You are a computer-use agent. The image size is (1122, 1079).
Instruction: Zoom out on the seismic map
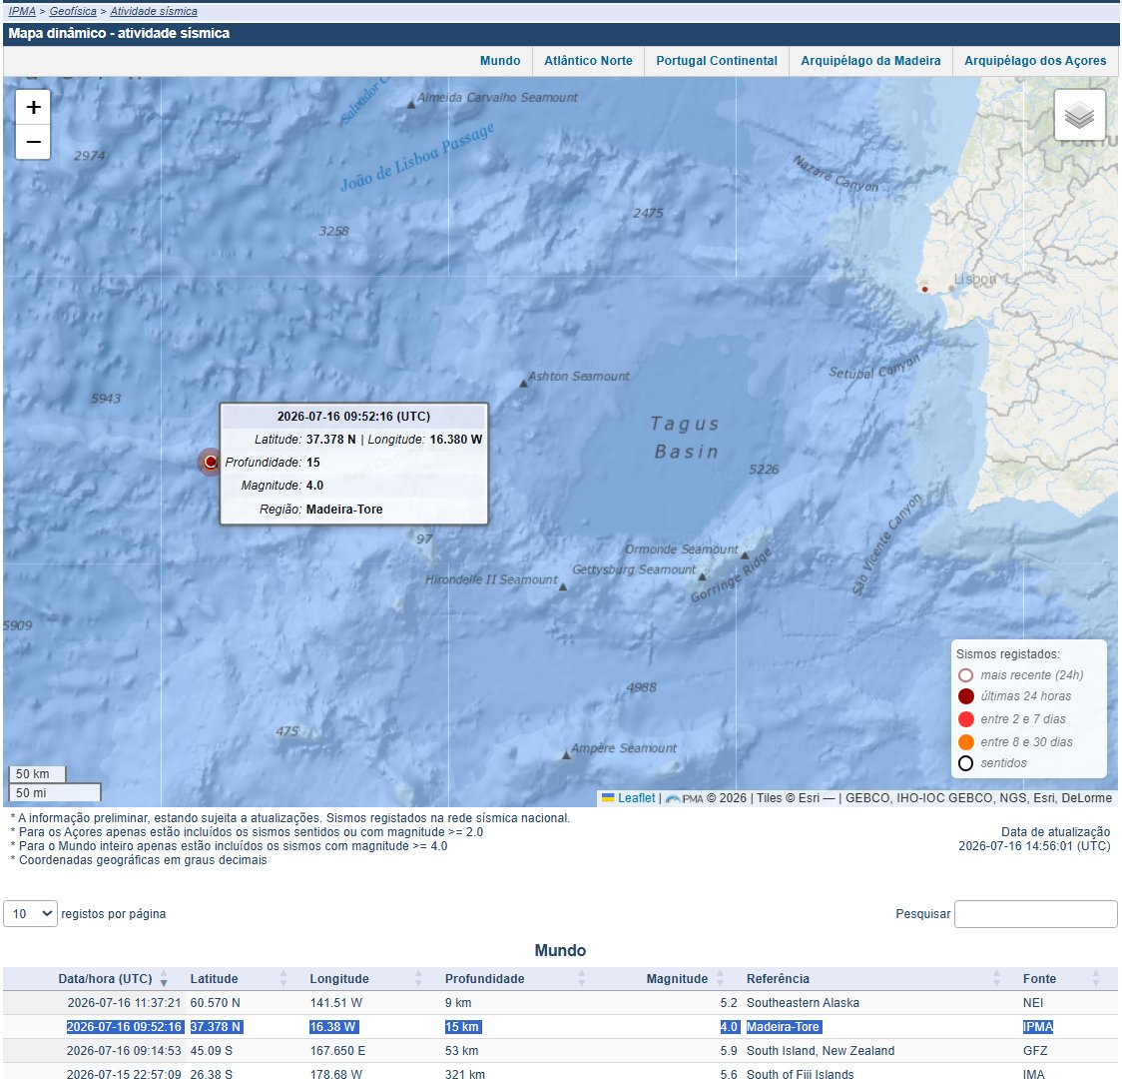pyautogui.click(x=33, y=142)
